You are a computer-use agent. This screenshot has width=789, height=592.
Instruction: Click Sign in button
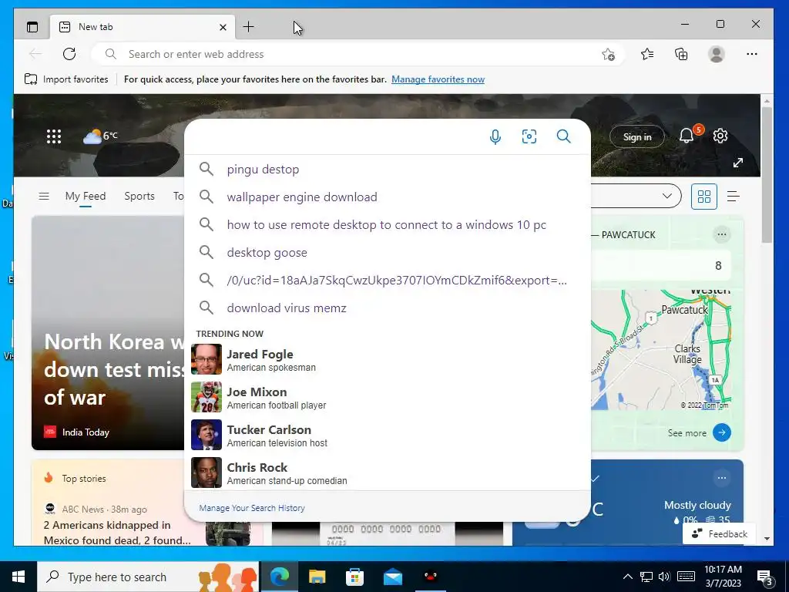(x=637, y=136)
